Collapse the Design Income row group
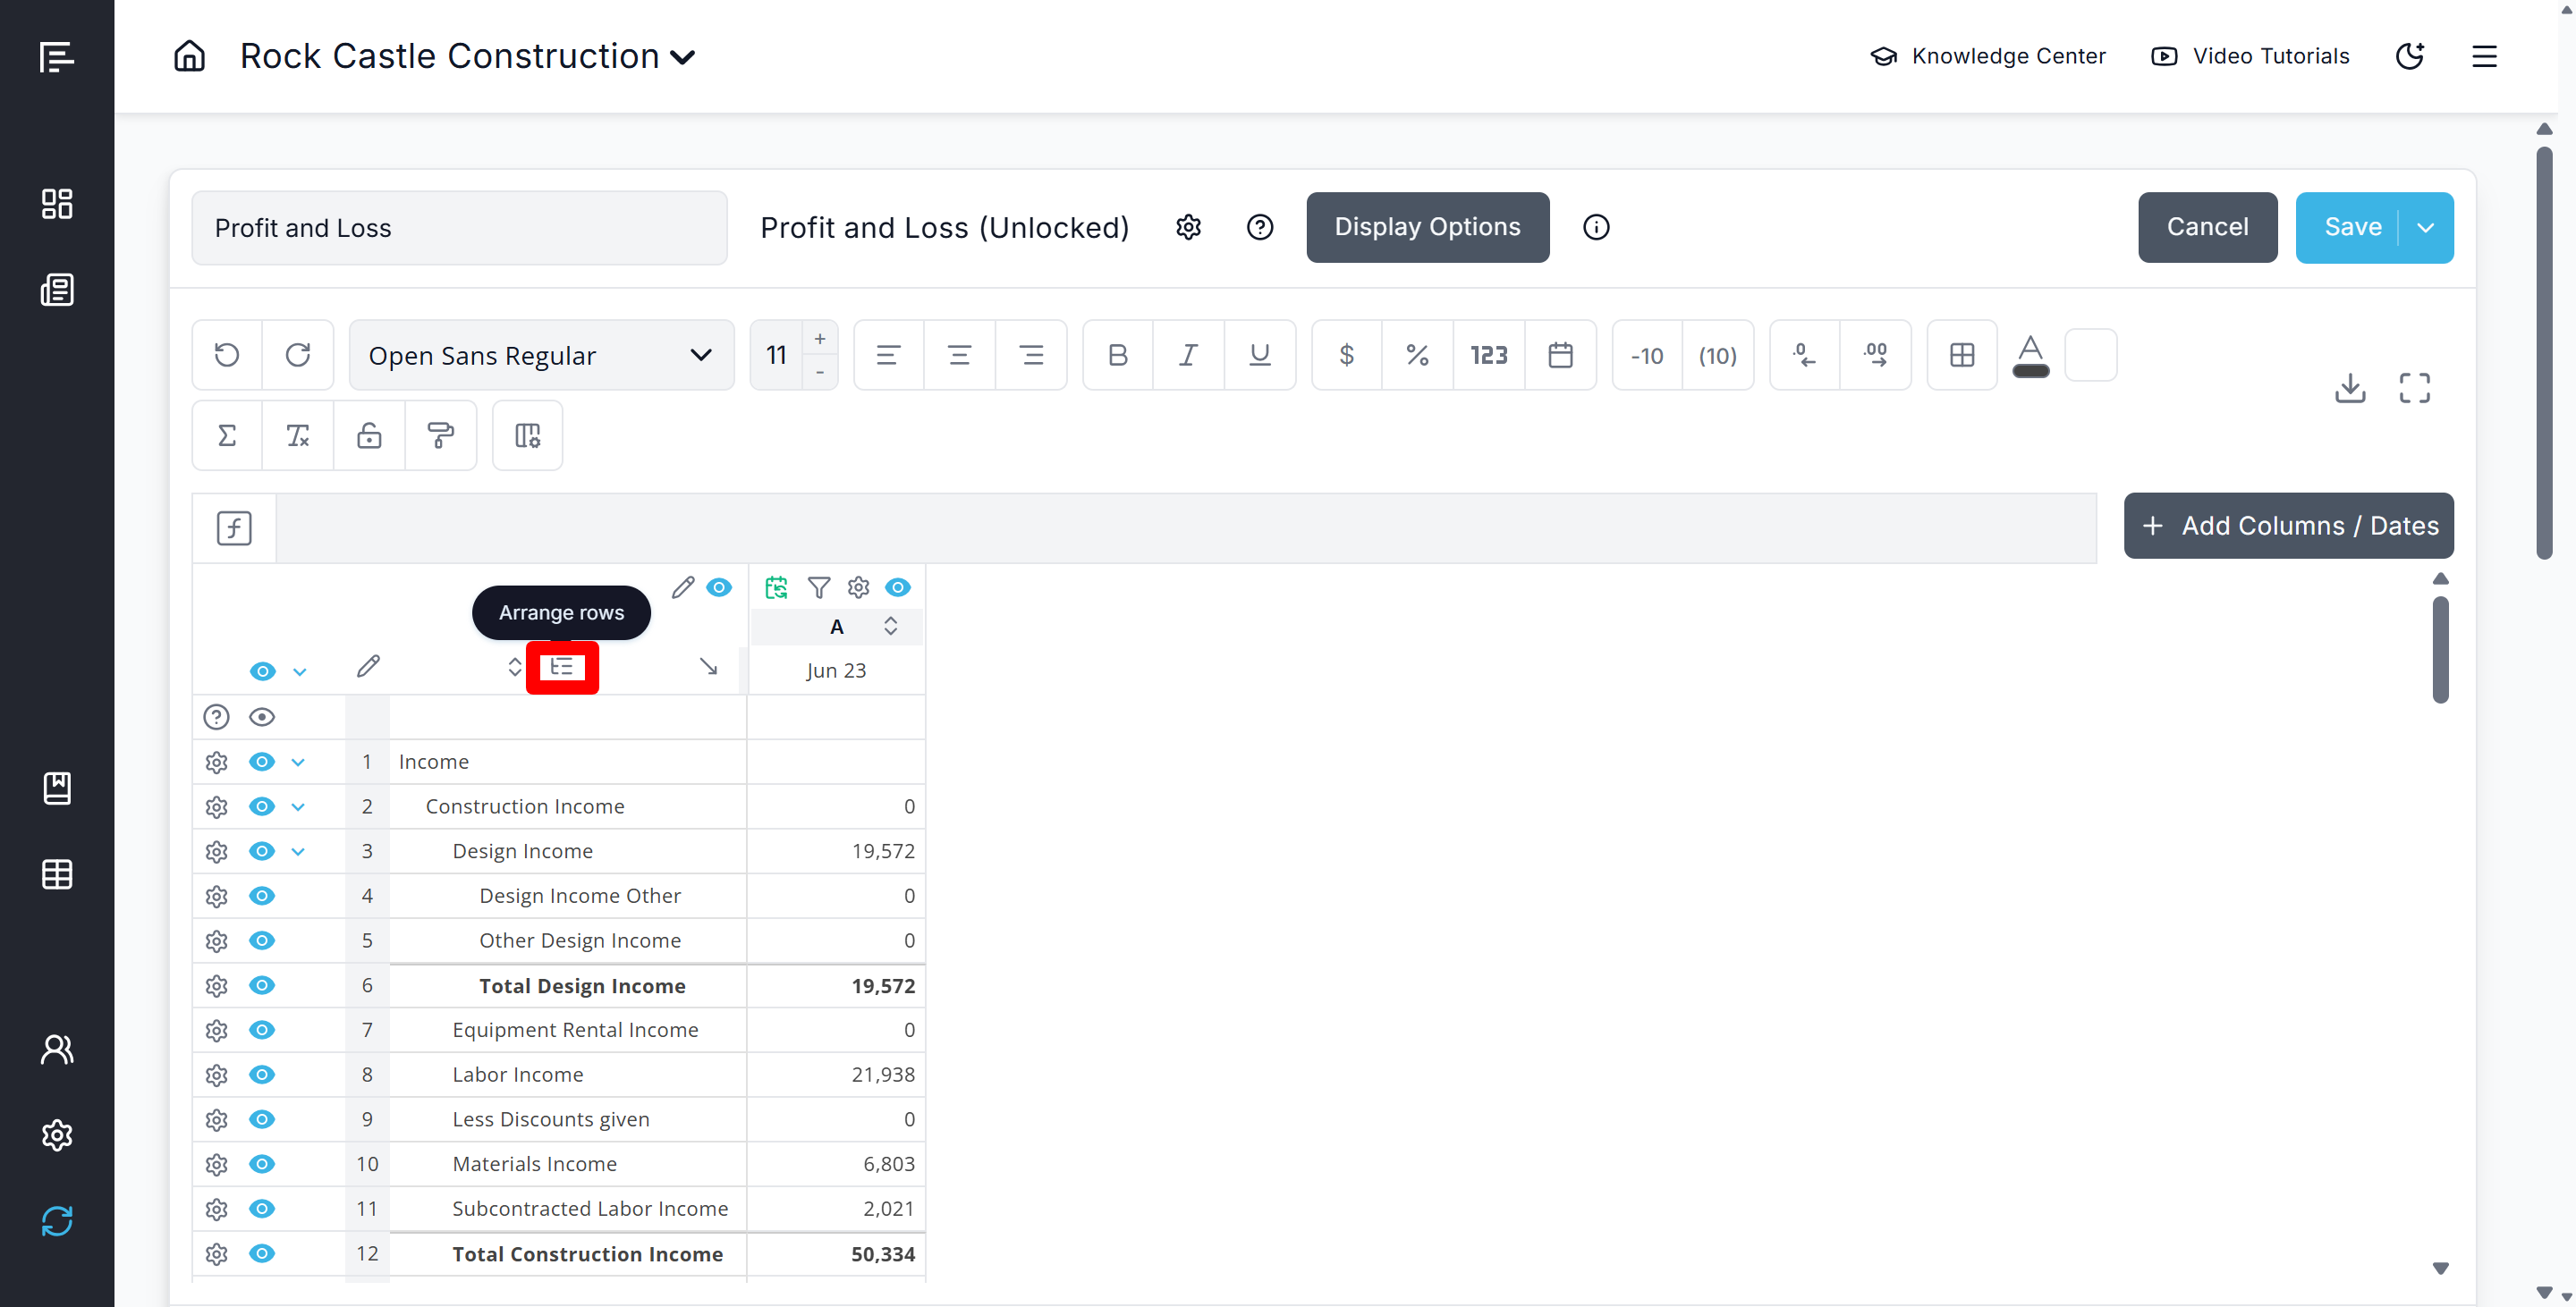 point(298,851)
